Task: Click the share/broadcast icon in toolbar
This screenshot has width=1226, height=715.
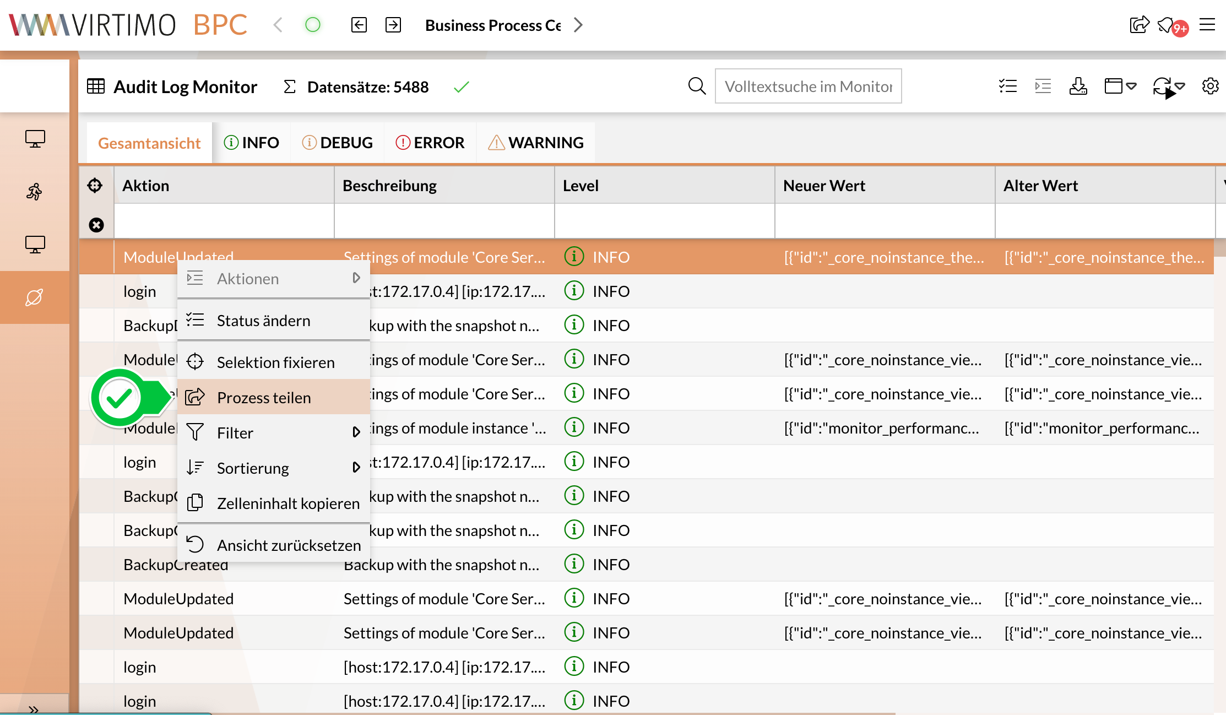Action: point(1139,25)
